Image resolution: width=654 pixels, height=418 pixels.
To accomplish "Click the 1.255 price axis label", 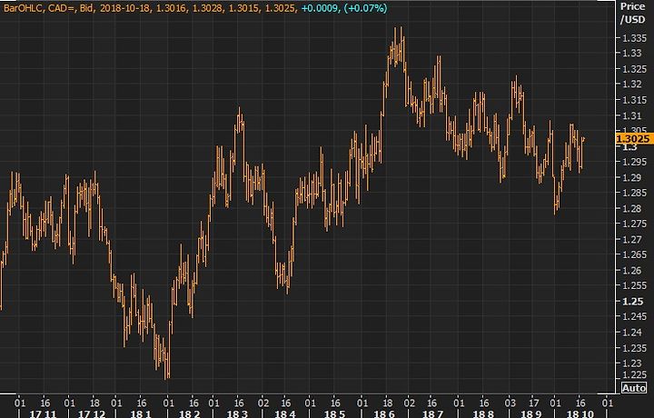I will pos(633,285).
